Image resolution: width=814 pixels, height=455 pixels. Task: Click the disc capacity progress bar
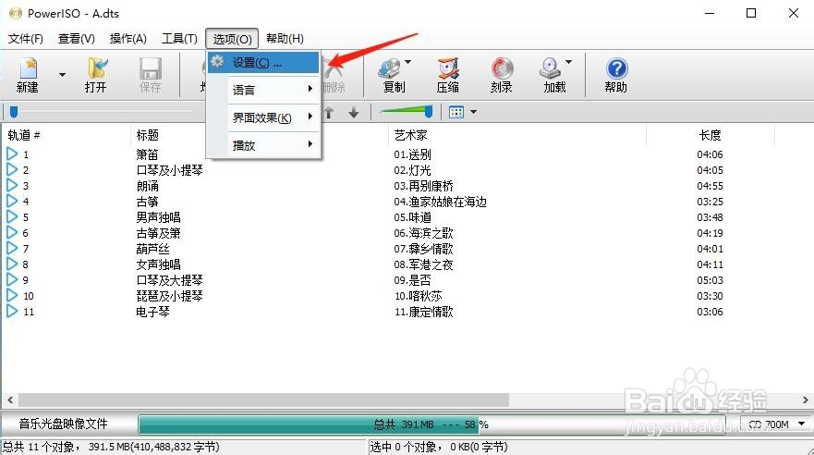click(431, 424)
